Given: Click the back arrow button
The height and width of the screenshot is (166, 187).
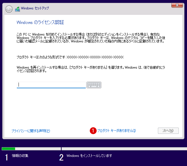Looking at the screenshot, I should tap(9, 9).
